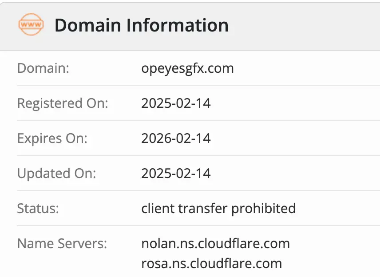Viewport: 380px width, 277px height.
Task: Select the Updated On date value
Action: pyautogui.click(x=176, y=173)
